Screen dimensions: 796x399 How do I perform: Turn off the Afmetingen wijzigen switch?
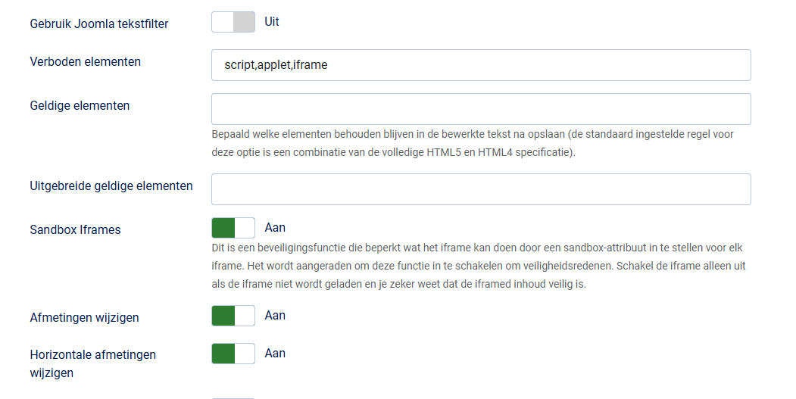233,316
